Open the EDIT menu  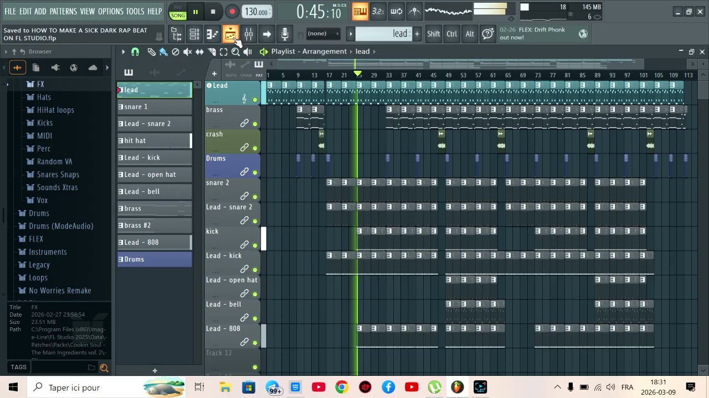25,11
